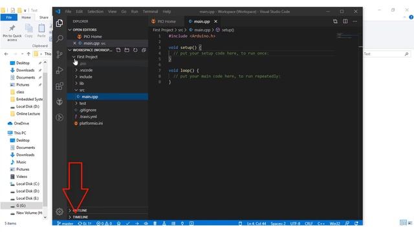Click PlatformIO Test flask icon in status bar
Image resolution: width=414 pixels, height=232 pixels.
click(x=164, y=224)
